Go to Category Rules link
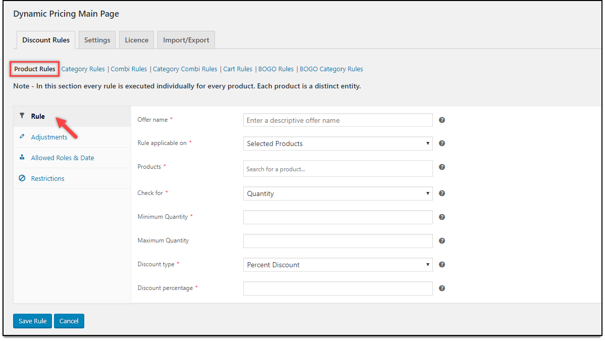Screen dimensions: 605x341 tap(83, 69)
